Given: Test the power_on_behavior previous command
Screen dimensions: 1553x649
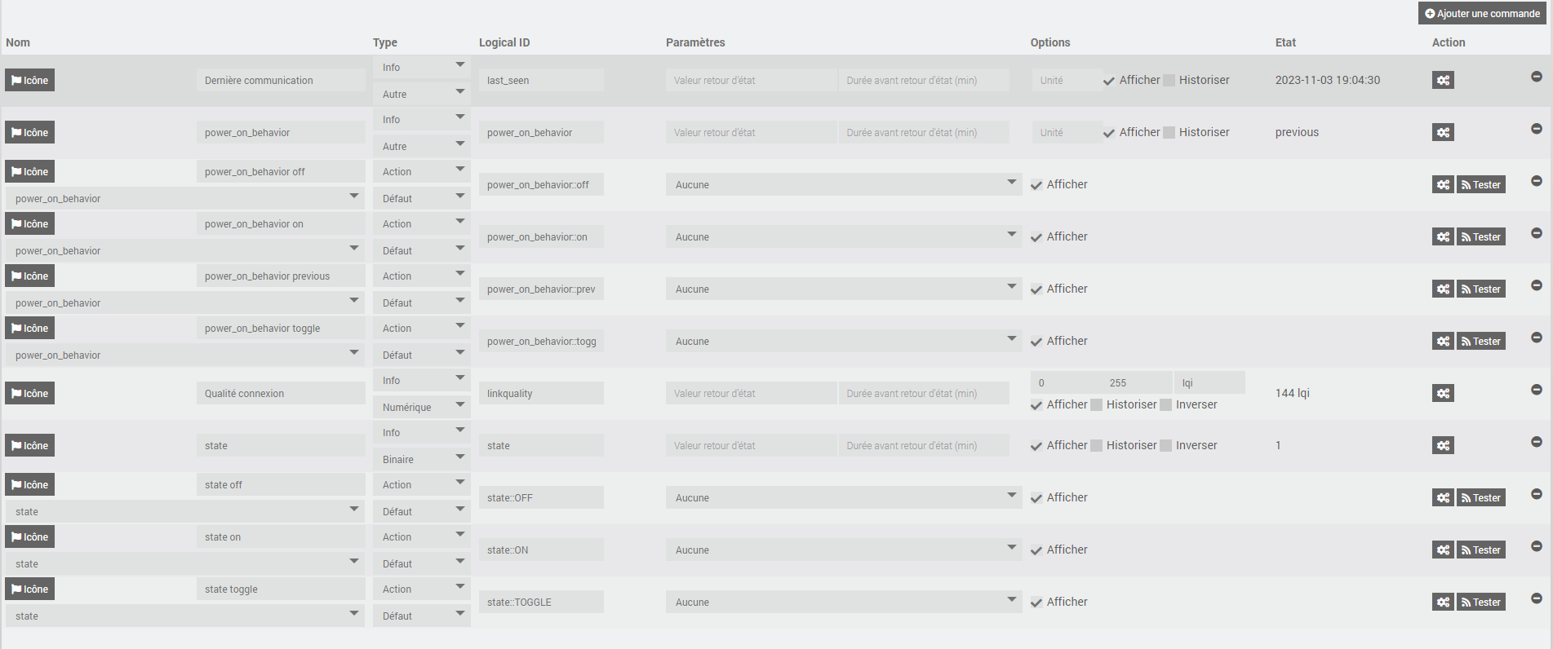Looking at the screenshot, I should (x=1481, y=289).
